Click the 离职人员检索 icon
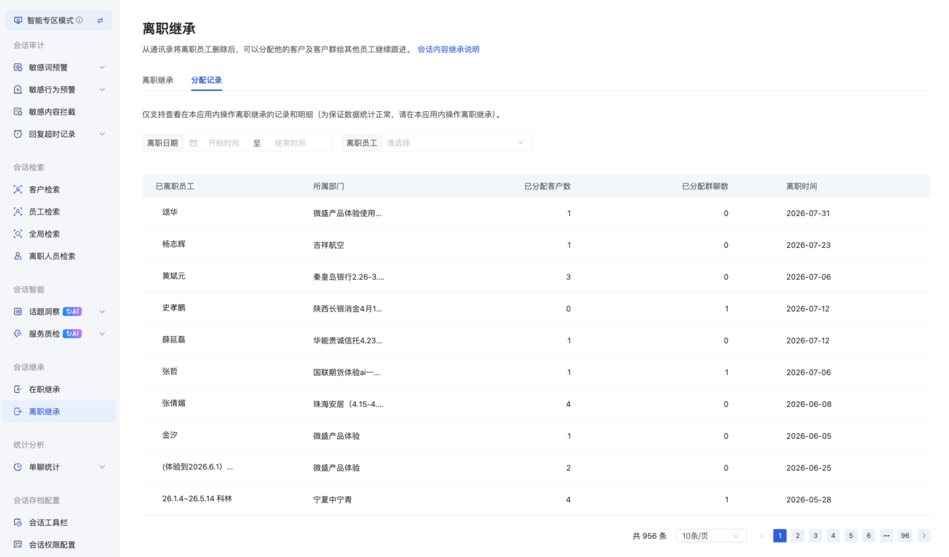The image size is (949, 557). 18,256
